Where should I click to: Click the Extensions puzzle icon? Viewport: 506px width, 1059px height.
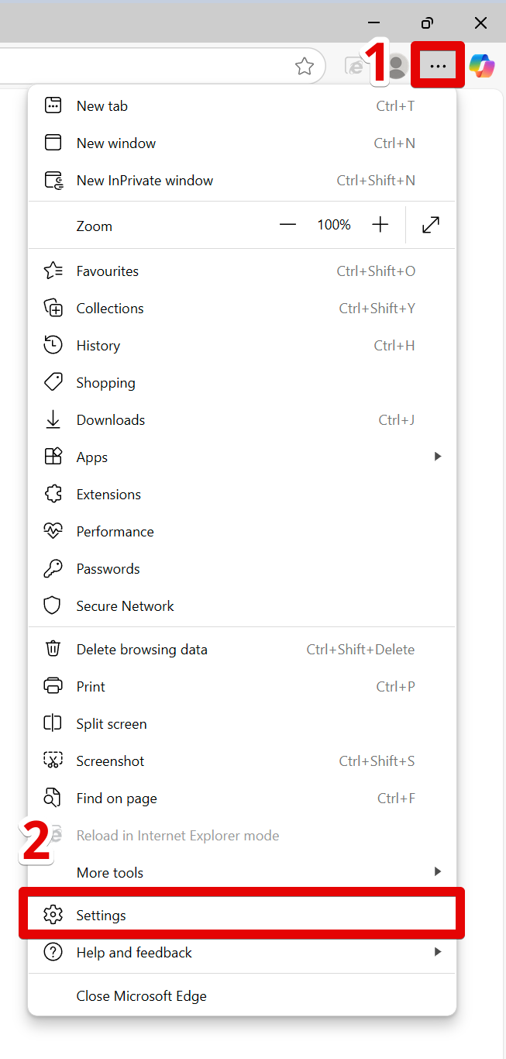click(53, 494)
